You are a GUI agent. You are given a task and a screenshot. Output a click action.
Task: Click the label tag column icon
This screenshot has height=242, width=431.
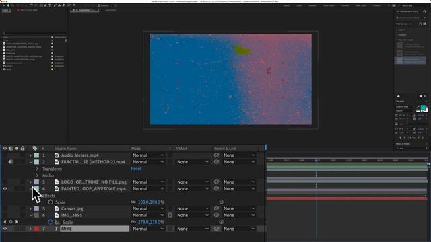[35, 149]
